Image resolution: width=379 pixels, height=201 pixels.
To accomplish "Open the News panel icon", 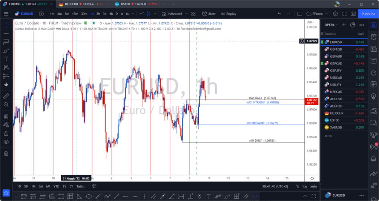I will [374, 49].
